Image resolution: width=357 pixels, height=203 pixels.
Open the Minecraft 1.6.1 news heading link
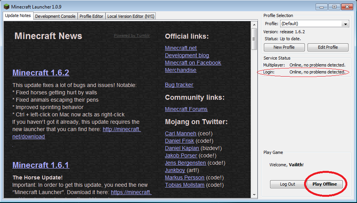click(x=41, y=165)
